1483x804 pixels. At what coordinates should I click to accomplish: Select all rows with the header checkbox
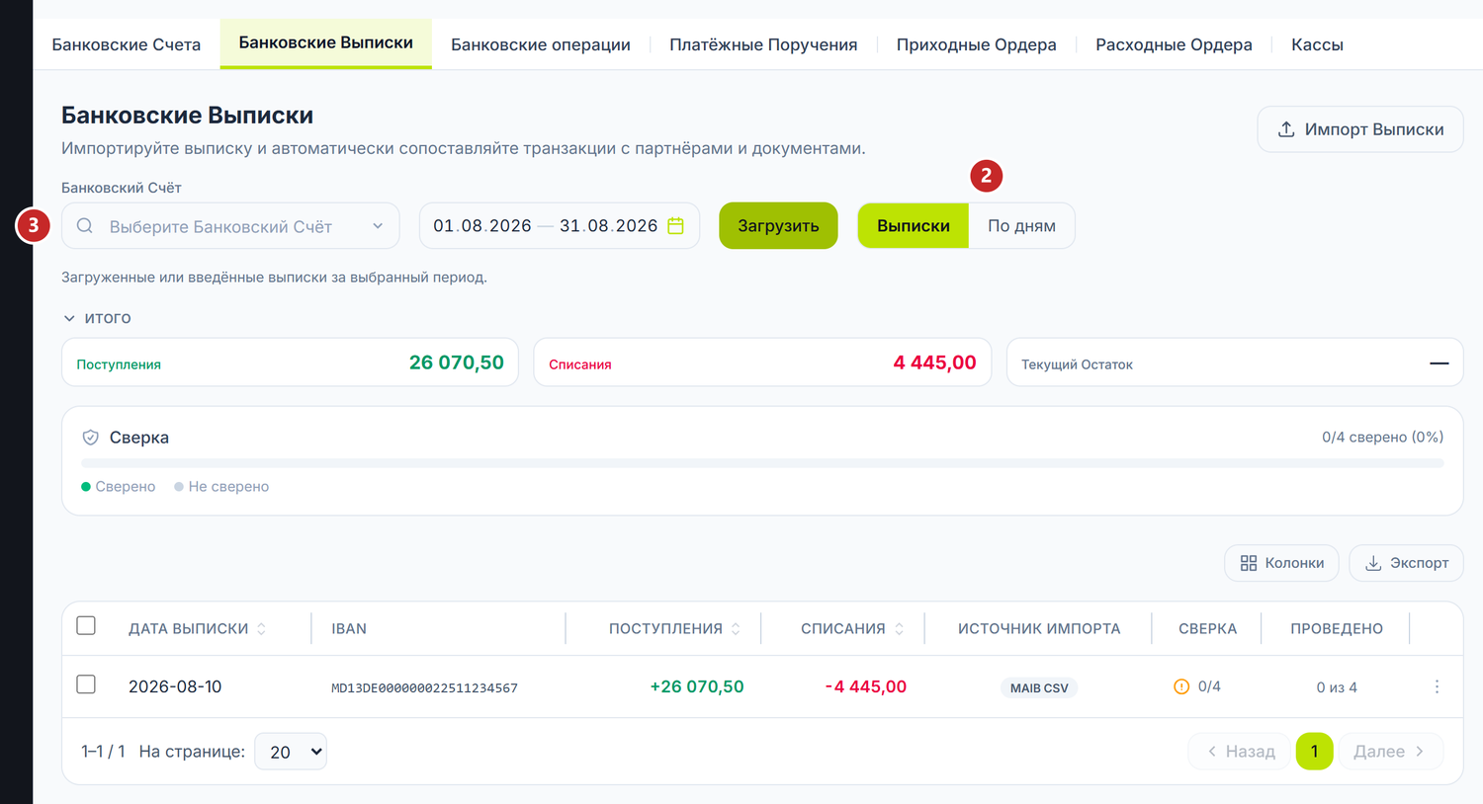pos(86,625)
